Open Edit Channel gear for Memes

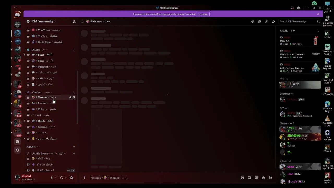[74, 97]
